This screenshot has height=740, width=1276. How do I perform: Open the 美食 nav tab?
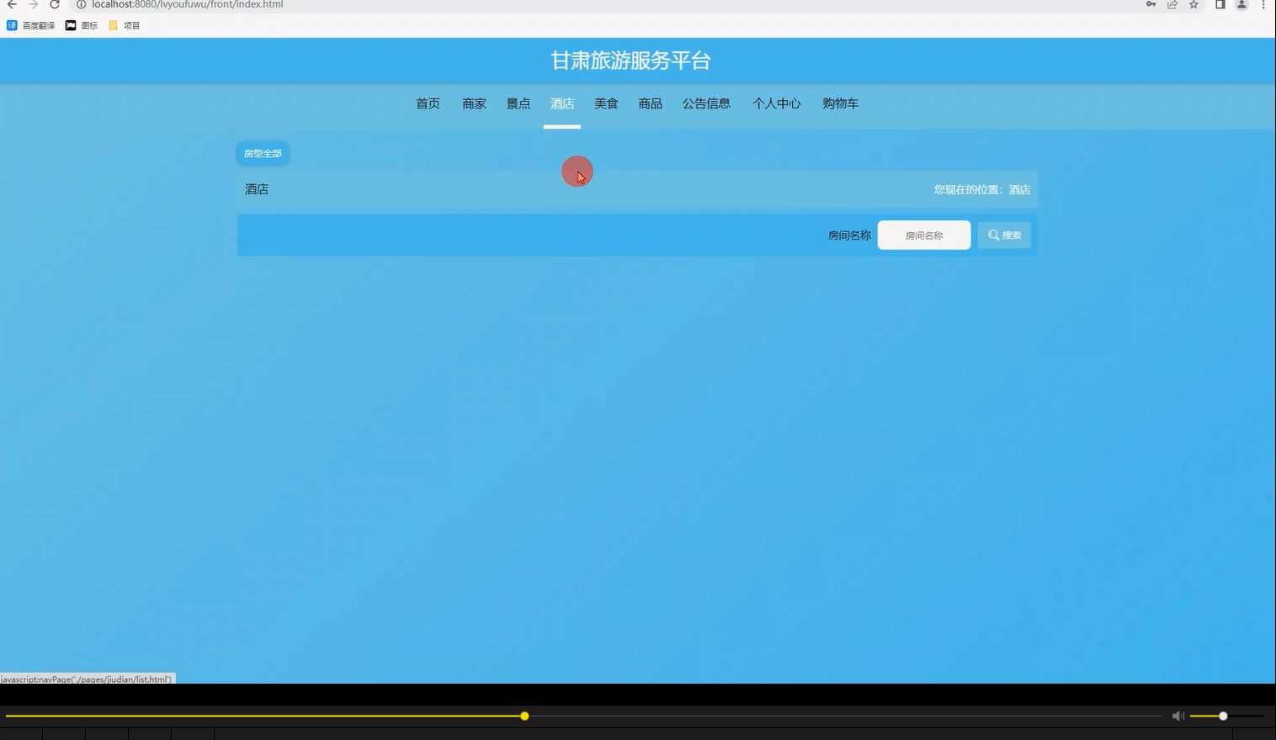point(606,103)
